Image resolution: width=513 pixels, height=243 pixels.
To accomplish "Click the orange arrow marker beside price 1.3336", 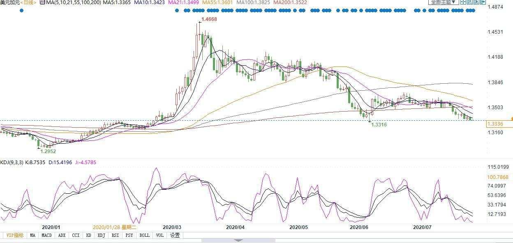I will 511,118.
